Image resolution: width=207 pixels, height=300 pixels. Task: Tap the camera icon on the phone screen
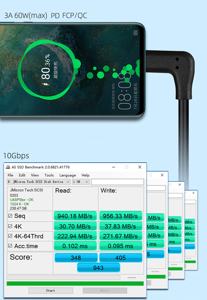pyautogui.click(x=136, y=33)
